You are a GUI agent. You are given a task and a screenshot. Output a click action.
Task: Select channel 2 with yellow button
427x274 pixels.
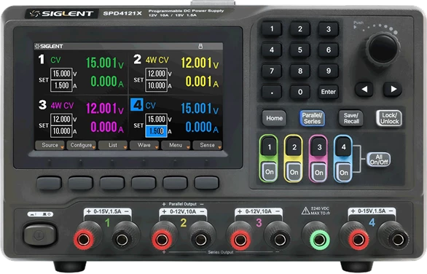point(294,147)
